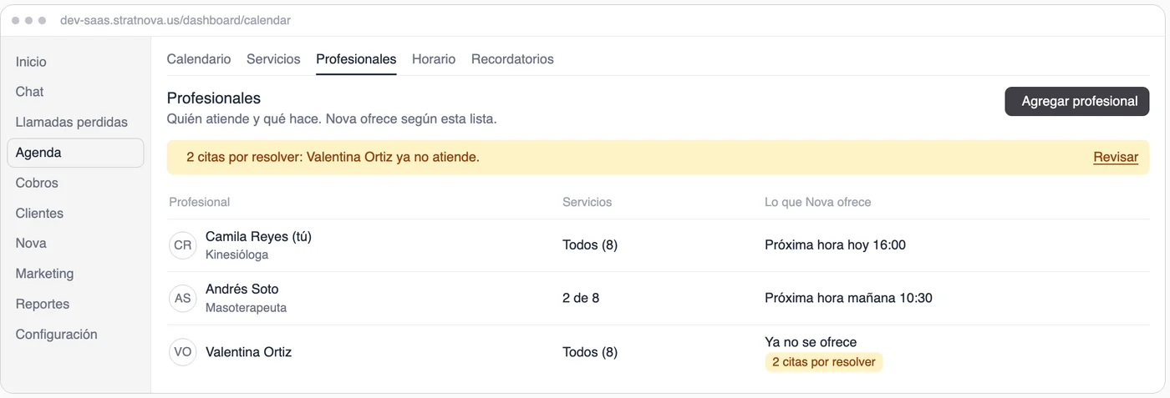Select Agenda in the sidebar
Viewport: 1170px width, 398px height.
point(75,153)
